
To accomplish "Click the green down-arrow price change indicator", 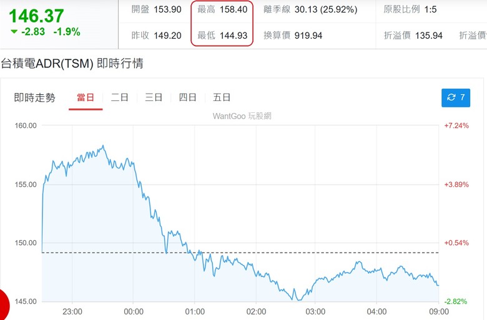I will tap(14, 31).
